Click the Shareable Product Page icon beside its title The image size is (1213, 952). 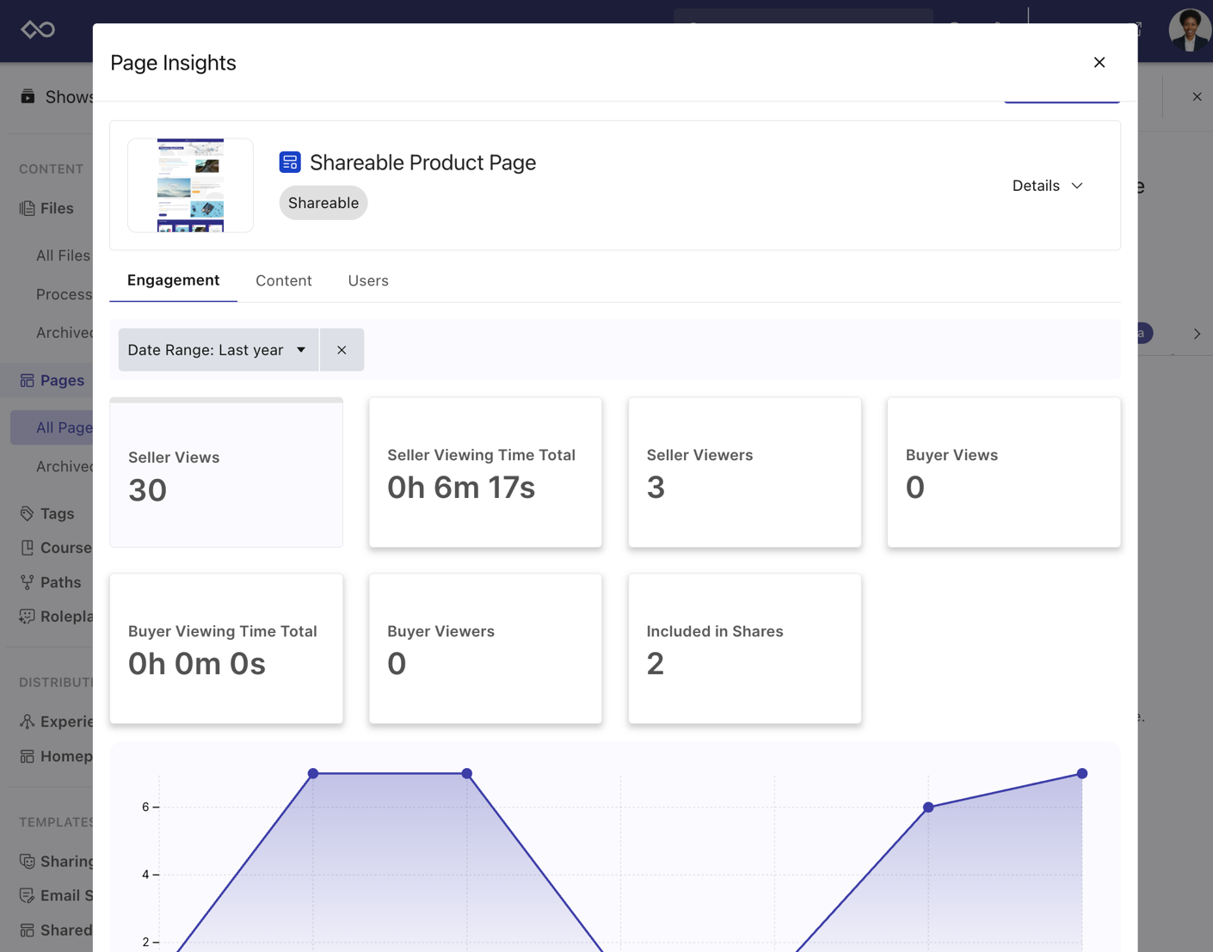290,162
